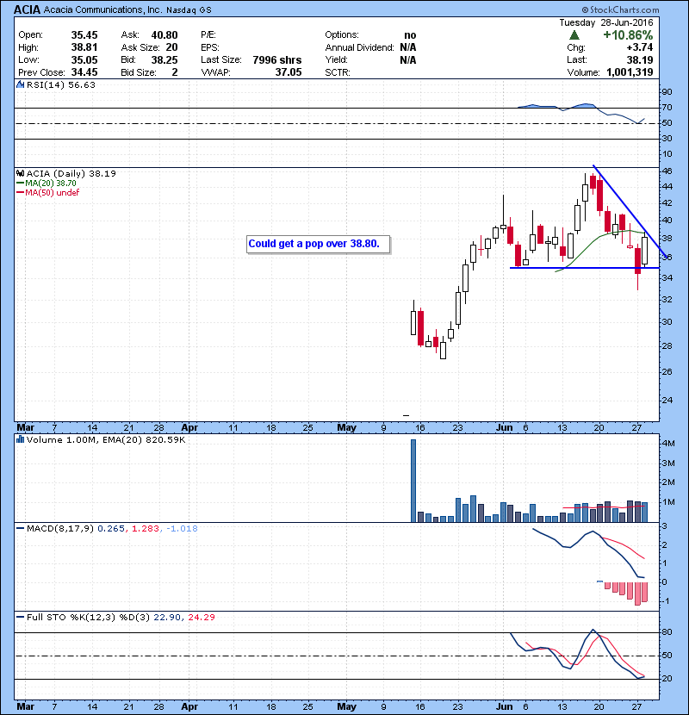Click the annotation Could get a pop over 38.80.

click(x=319, y=244)
